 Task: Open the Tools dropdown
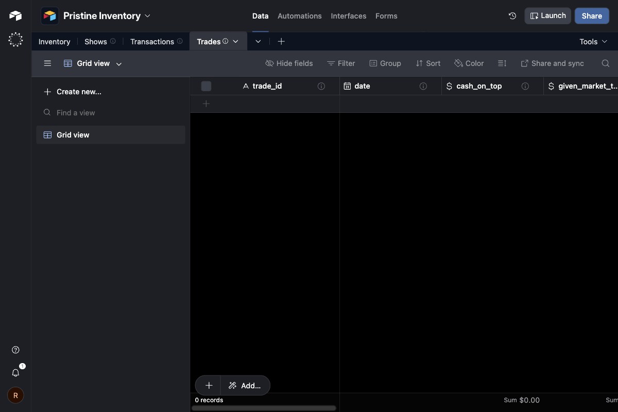pos(593,42)
